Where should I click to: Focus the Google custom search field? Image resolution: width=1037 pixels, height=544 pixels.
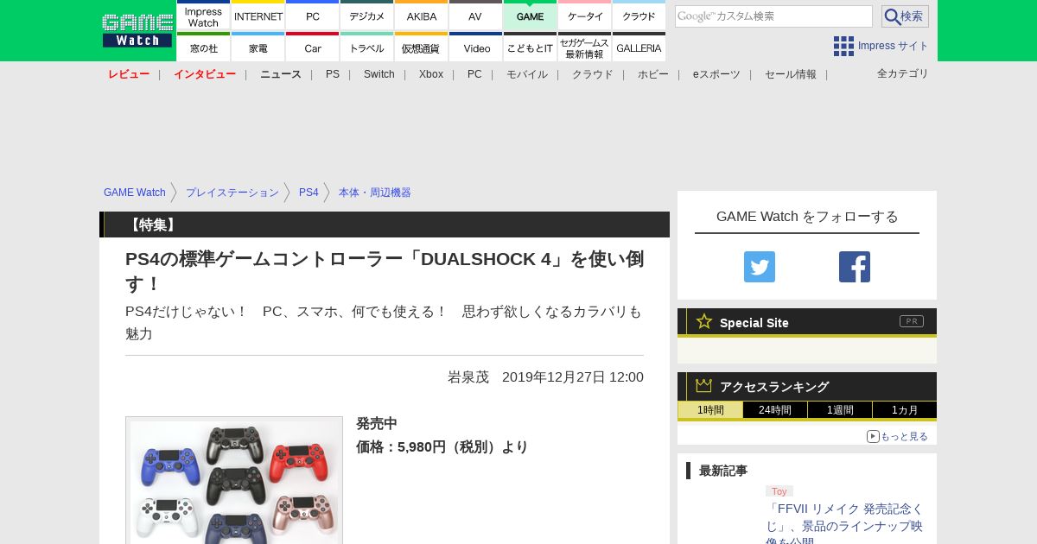[x=773, y=16]
